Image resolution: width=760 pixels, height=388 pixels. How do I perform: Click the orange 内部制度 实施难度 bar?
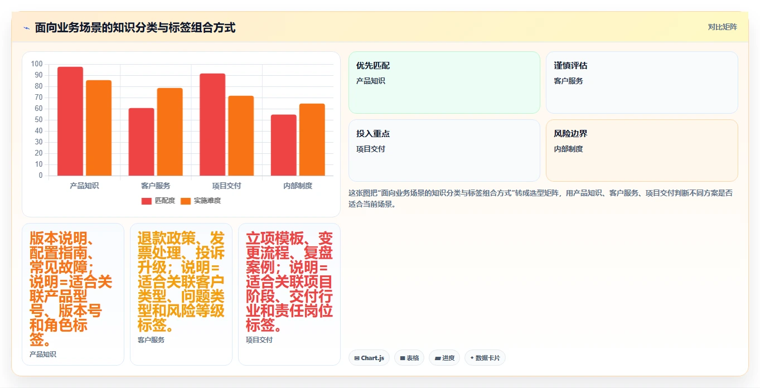coord(312,140)
